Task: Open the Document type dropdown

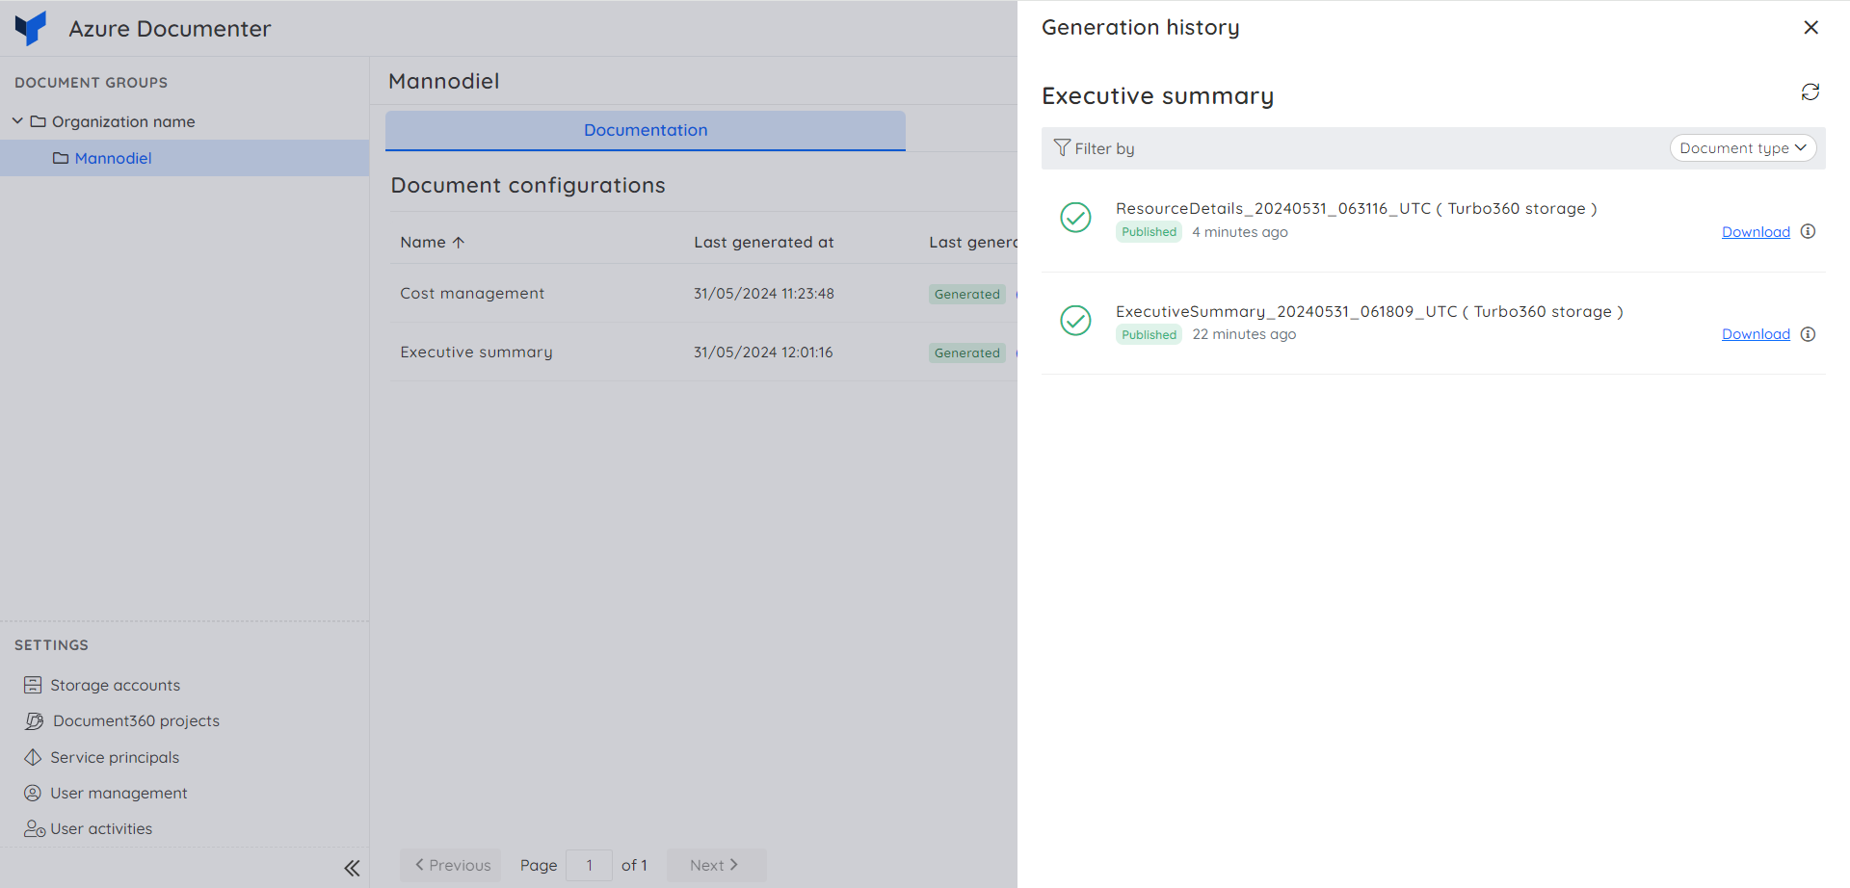Action: point(1742,147)
